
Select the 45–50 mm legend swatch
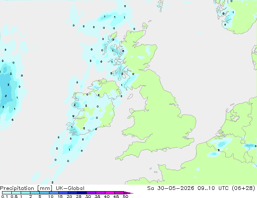pos(119,193)
